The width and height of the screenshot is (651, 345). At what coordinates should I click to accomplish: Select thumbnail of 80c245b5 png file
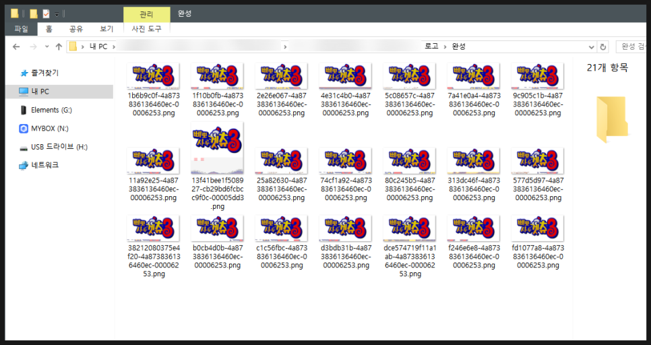coord(409,160)
